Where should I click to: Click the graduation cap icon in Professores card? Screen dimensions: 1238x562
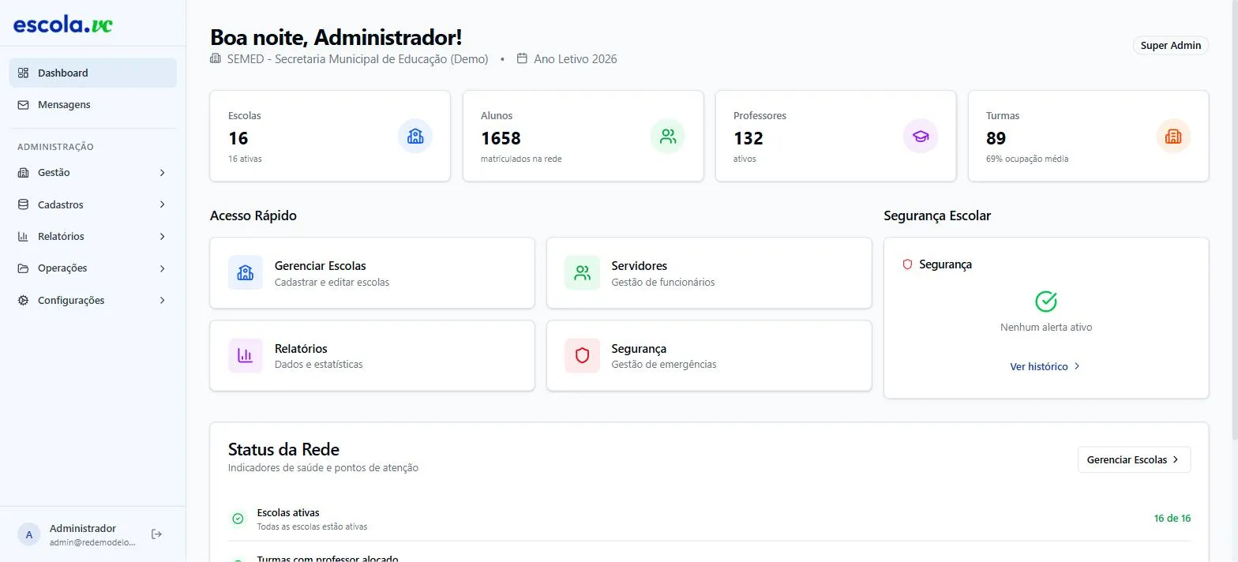(x=921, y=136)
